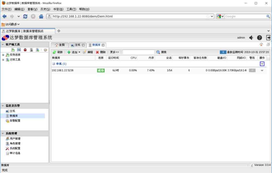Collapse the 客户端工具 panel
Screen dimensions: 272x173
(x=3, y=44)
